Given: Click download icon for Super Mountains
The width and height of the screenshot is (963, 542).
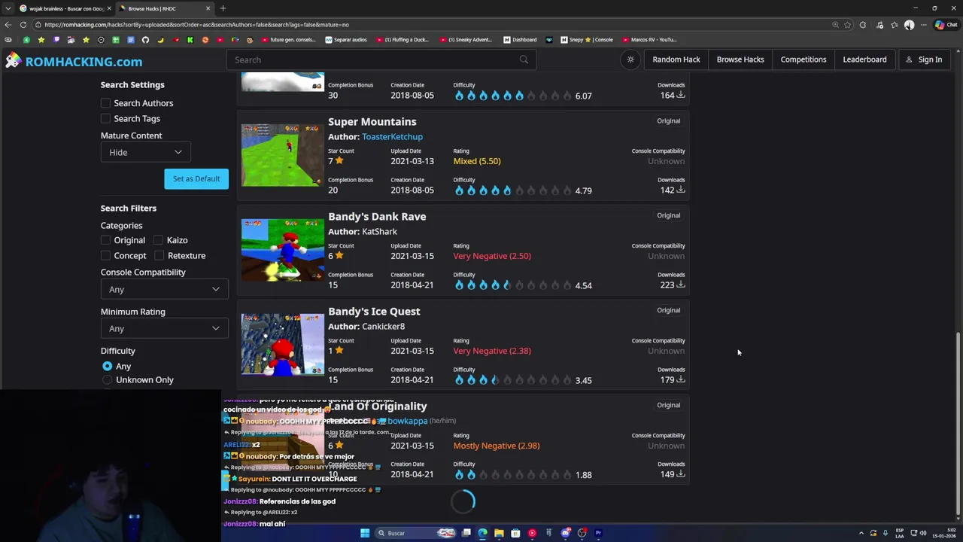Looking at the screenshot, I should pyautogui.click(x=680, y=190).
